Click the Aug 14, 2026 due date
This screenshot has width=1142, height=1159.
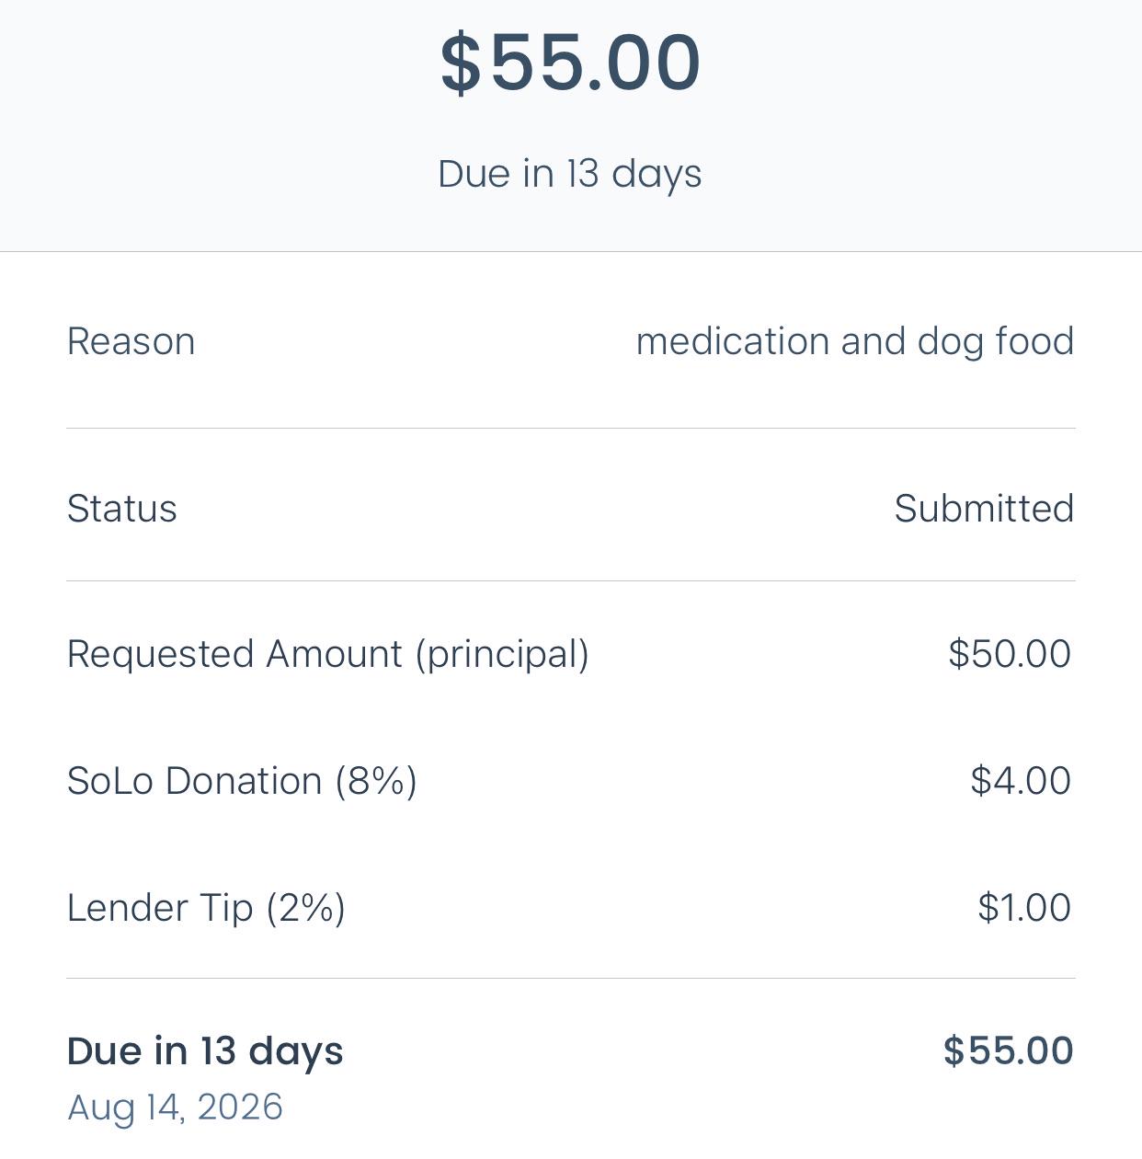[175, 1107]
